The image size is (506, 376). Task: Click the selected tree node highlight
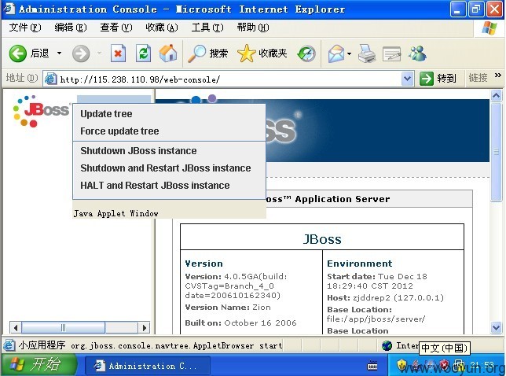[x=114, y=99]
